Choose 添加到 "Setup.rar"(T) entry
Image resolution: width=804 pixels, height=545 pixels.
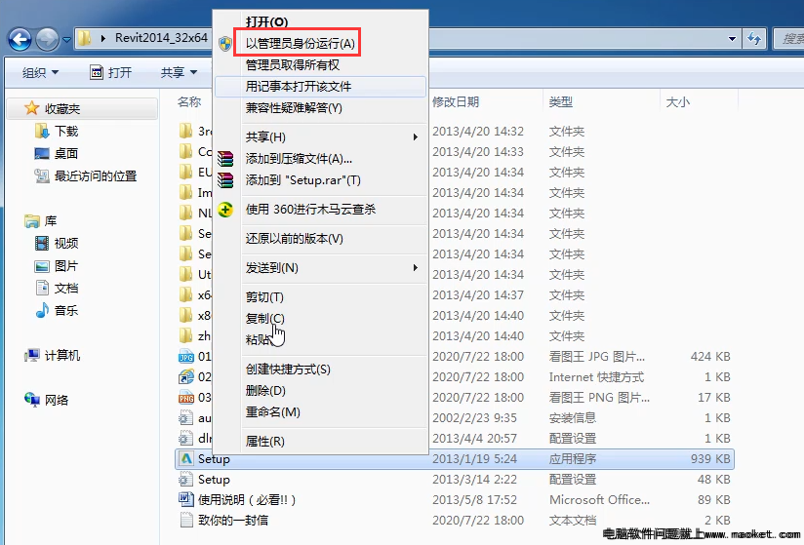(x=303, y=180)
